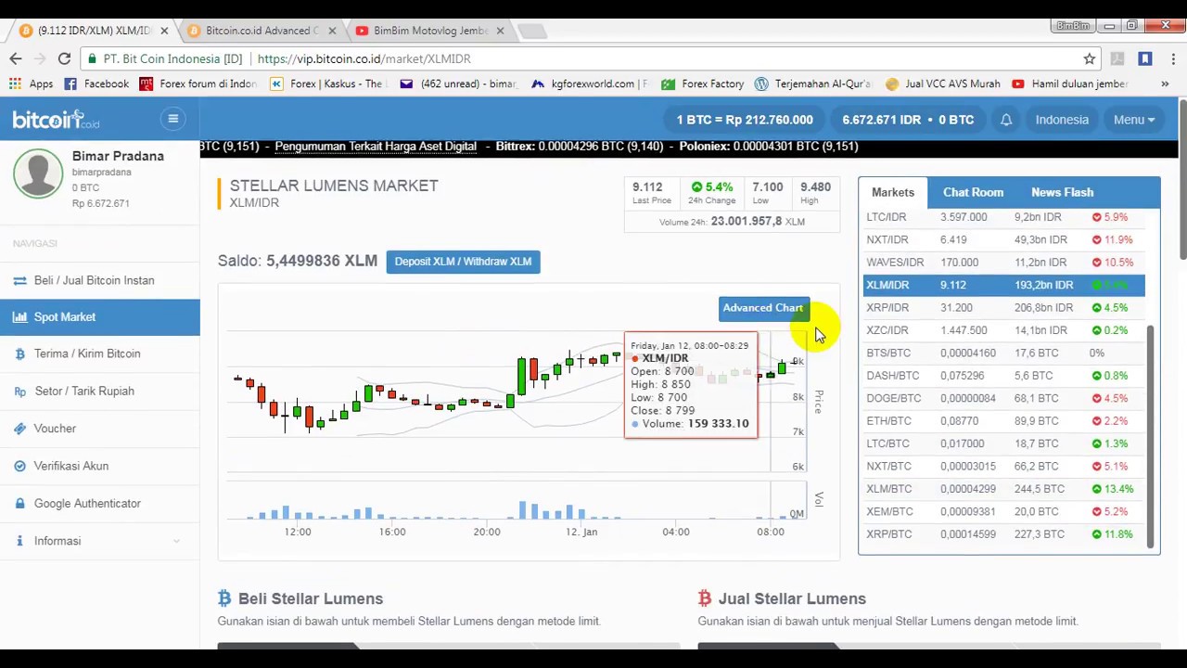Viewport: 1187px width, 668px height.
Task: Expand the bookmarks overflow chevron
Action: 1165,83
